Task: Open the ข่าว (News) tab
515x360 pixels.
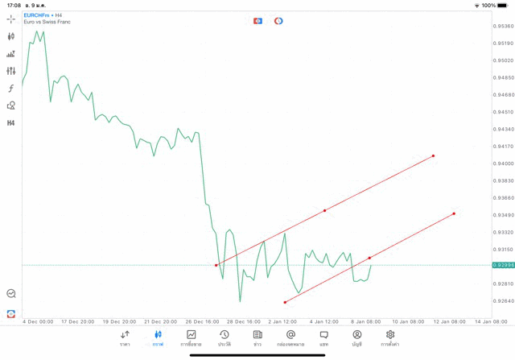Action: pyautogui.click(x=257, y=337)
